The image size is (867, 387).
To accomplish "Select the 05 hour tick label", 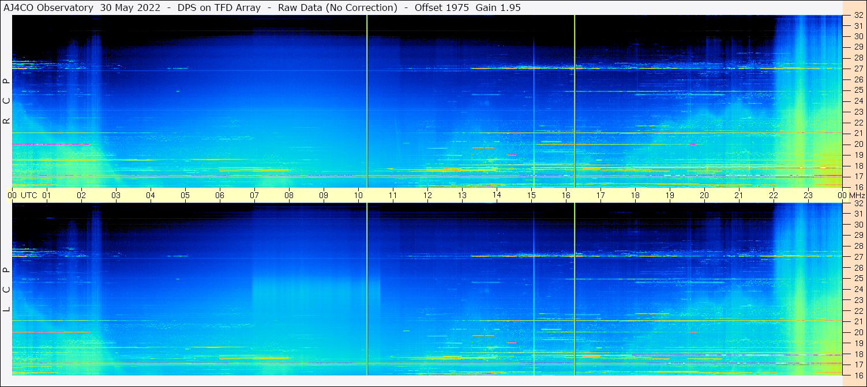I will pyautogui.click(x=185, y=195).
